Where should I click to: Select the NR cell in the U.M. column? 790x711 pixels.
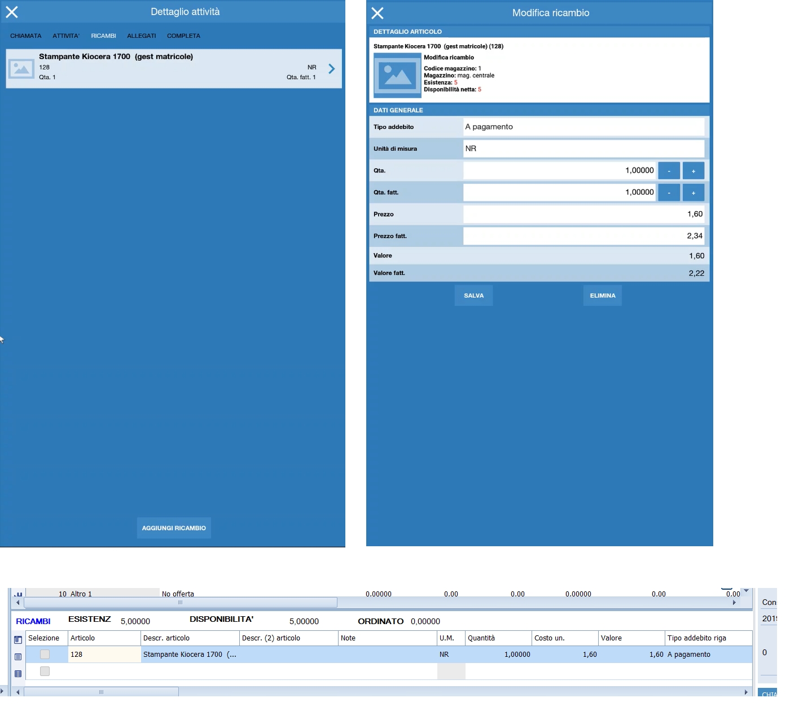pos(451,655)
